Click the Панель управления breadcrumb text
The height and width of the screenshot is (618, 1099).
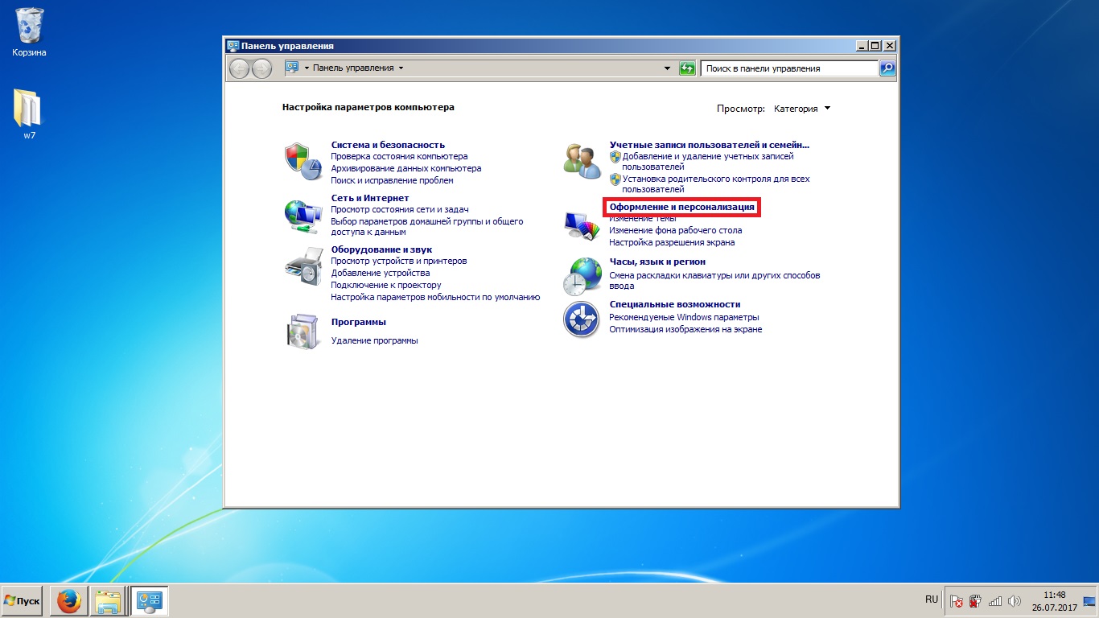point(353,68)
